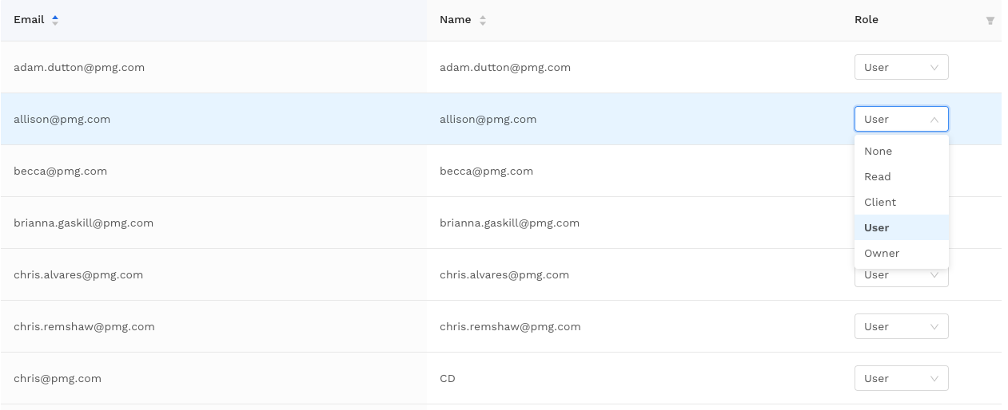
Task: Pick Client from the open role menu
Action: [x=879, y=202]
